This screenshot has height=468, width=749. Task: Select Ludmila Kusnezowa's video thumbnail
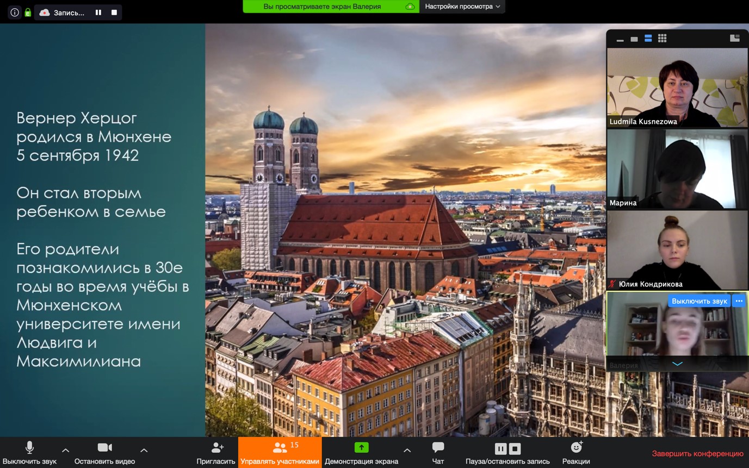click(677, 87)
